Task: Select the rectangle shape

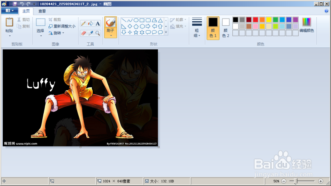Action: 142,20
